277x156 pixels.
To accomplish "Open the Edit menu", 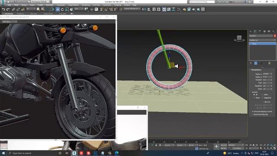I will click(x=9, y=5).
